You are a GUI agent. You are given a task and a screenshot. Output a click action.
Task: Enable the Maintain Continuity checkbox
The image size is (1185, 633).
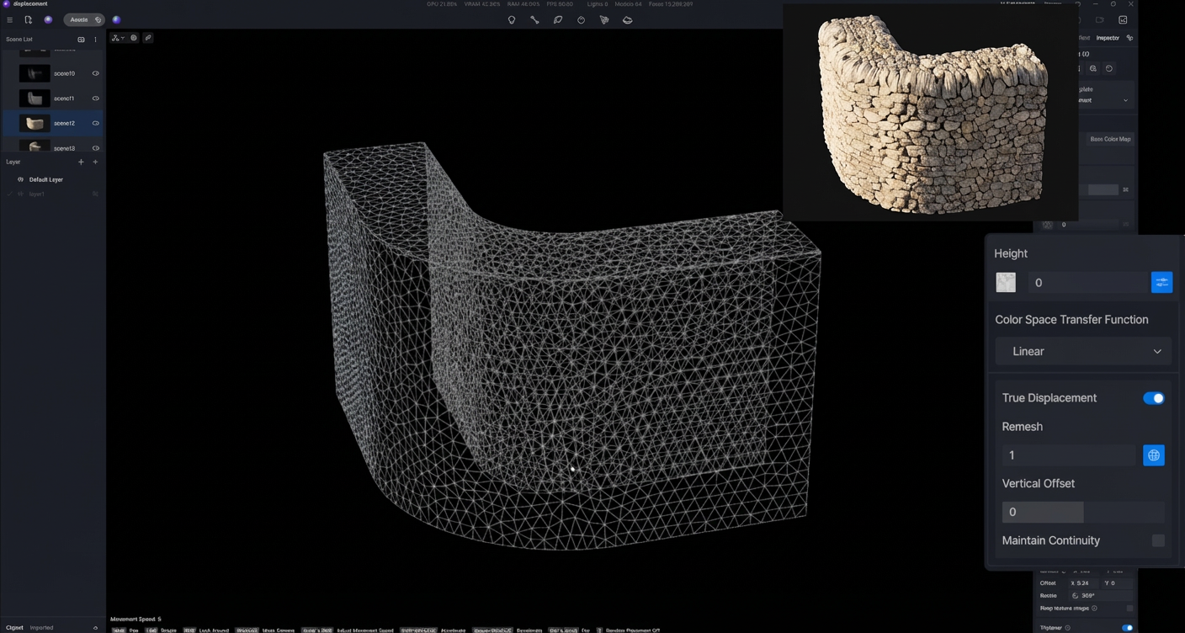pyautogui.click(x=1158, y=540)
